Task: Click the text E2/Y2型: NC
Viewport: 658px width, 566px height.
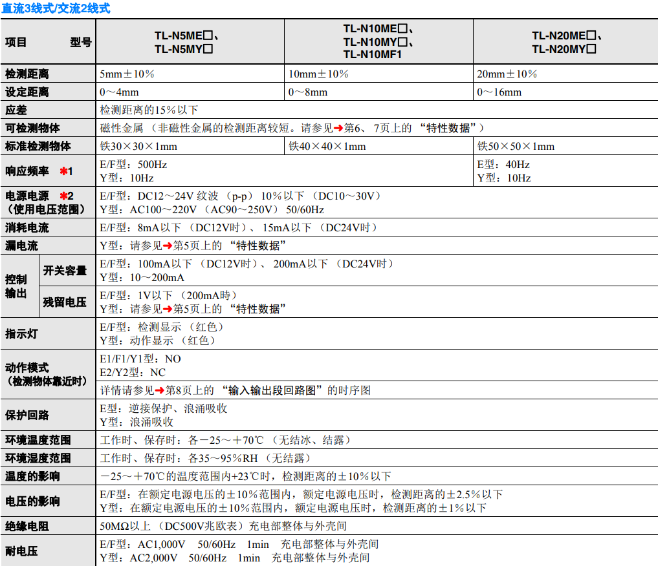Action: (x=133, y=373)
